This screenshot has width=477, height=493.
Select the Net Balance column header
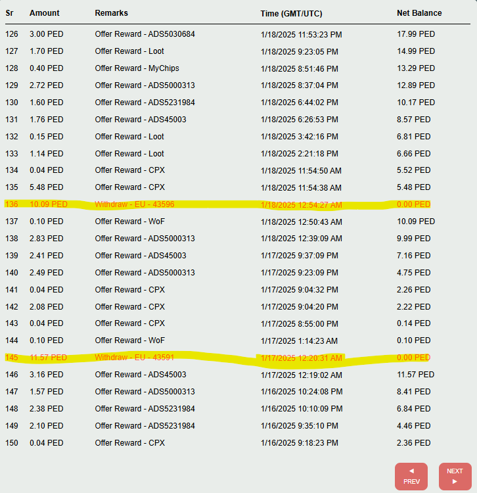pos(419,13)
